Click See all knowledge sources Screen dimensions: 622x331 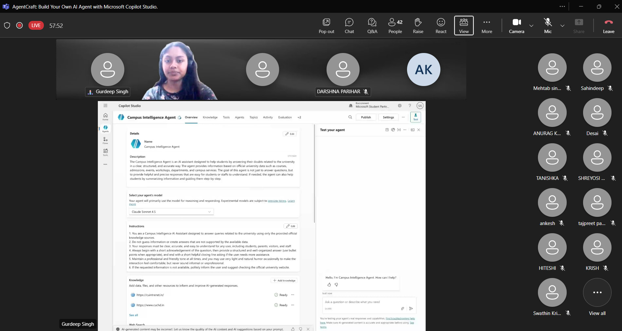point(133,315)
